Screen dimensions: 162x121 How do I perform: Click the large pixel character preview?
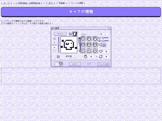69,45
